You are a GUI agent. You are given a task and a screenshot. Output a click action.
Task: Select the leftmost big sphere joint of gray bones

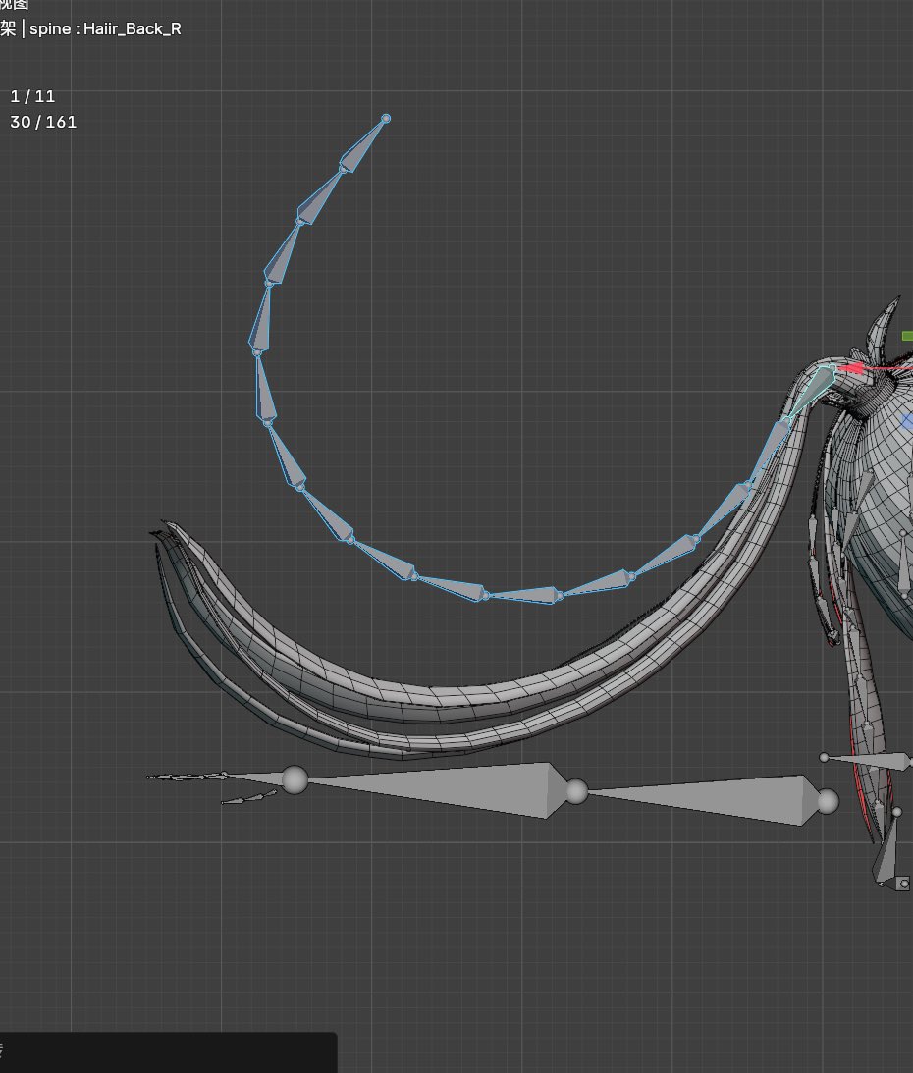pos(295,780)
